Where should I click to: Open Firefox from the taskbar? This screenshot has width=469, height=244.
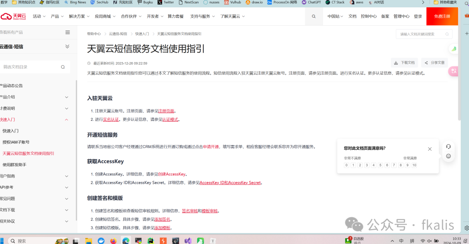coord(113,241)
